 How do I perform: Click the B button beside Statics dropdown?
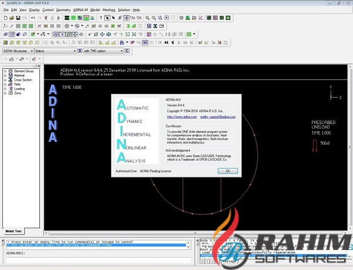pos(80,51)
